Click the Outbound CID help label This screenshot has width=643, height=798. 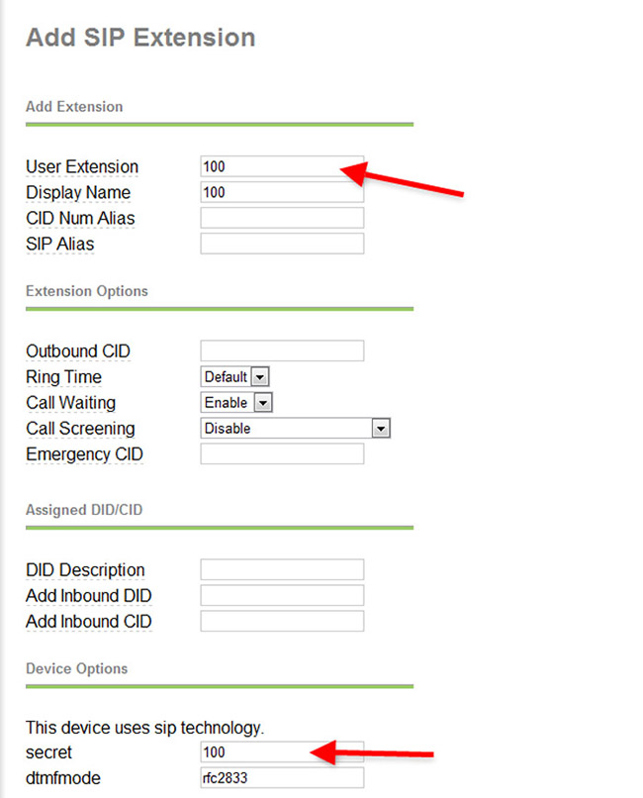point(78,351)
